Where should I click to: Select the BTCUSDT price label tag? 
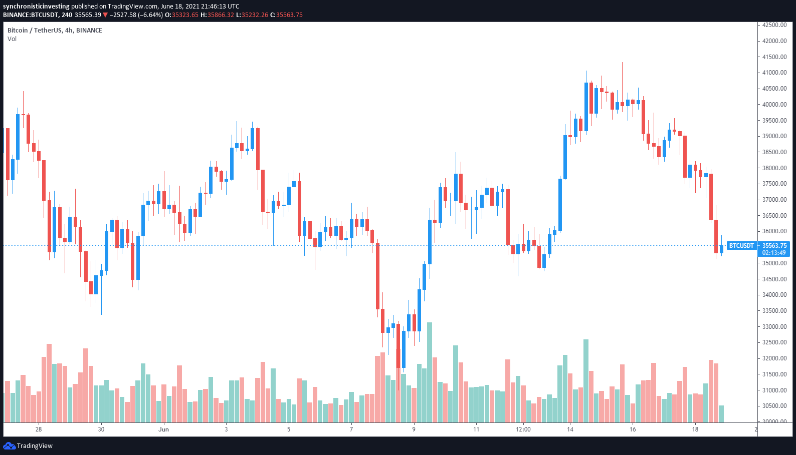tap(741, 246)
